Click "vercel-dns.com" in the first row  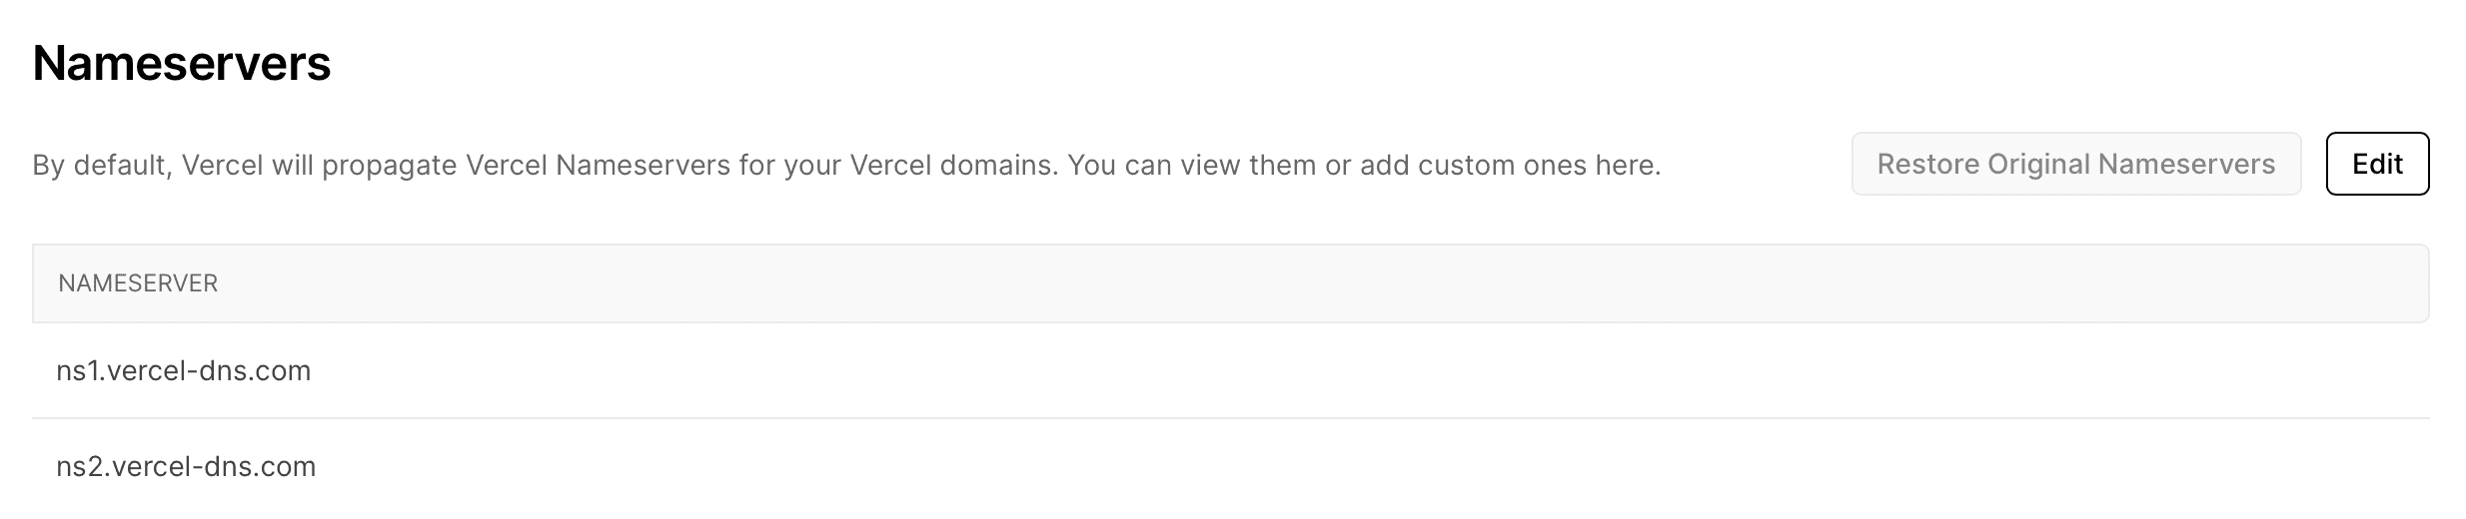[209, 371]
